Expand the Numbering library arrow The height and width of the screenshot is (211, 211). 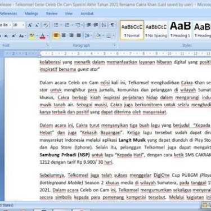pos(72,25)
